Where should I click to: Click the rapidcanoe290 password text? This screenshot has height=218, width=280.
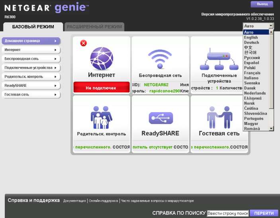(x=164, y=91)
